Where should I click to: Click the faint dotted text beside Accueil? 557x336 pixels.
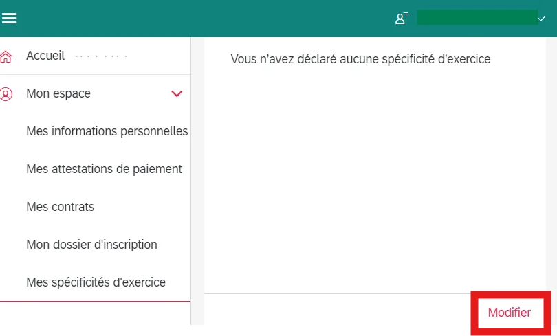pos(100,56)
